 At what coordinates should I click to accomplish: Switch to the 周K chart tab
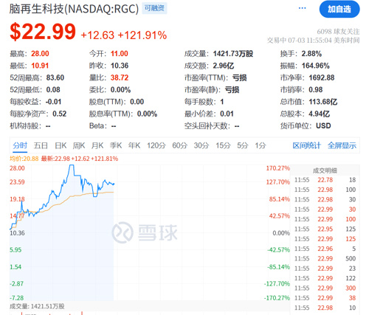coord(79,145)
